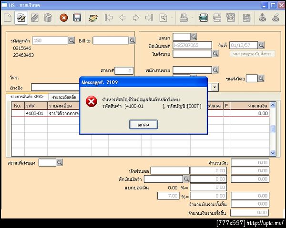Save with the floppy disk icon
This screenshot has width=286, height=228.
pos(77,18)
